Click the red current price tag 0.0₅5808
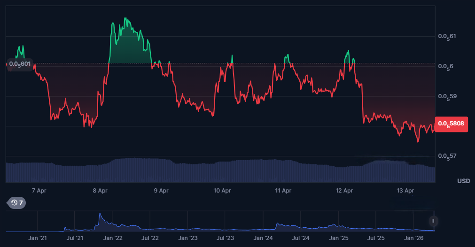The width and height of the screenshot is (475, 247). pyautogui.click(x=451, y=124)
